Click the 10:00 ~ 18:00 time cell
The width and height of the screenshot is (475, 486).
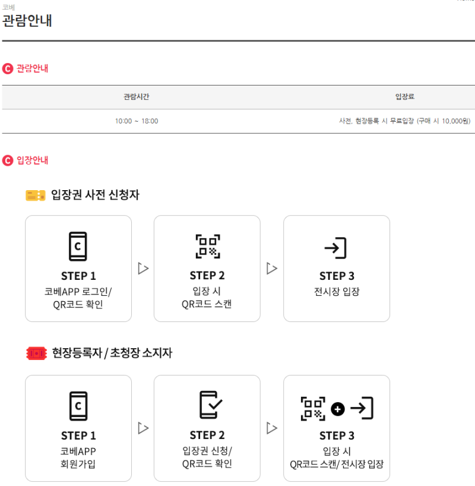[137, 121]
